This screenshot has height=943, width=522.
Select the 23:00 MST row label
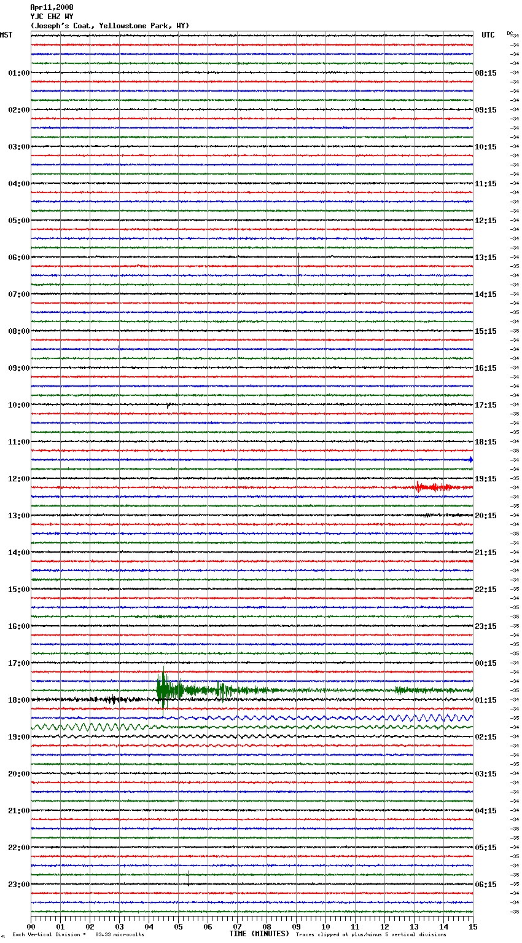[x=19, y=885]
